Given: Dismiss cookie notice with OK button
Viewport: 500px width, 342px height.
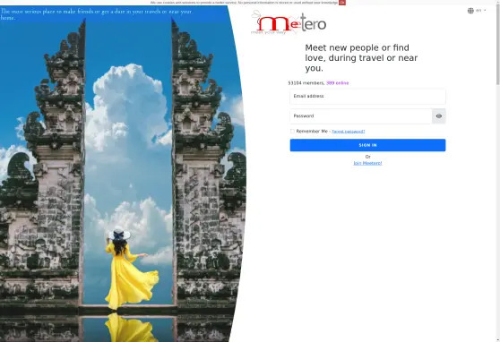Looking at the screenshot, I should [x=342, y=2].
